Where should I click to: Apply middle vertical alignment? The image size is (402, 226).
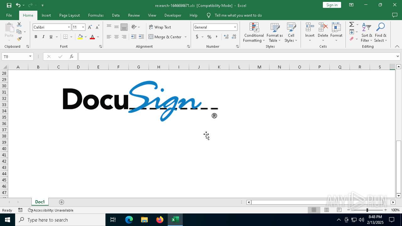coord(117,27)
